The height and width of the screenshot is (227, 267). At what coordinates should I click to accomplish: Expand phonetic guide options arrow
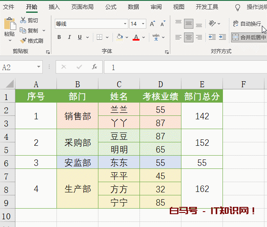pyautogui.click(x=163, y=37)
